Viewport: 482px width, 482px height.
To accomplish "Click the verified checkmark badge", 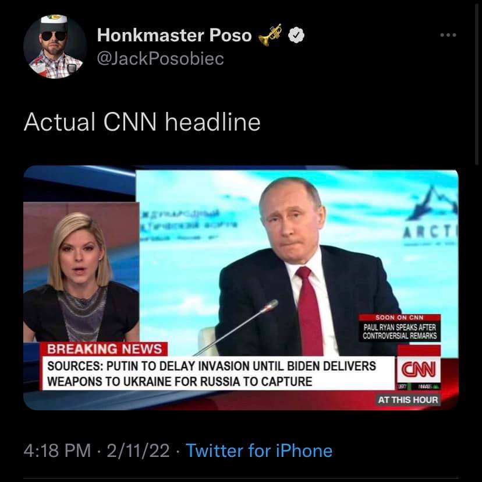I will [x=297, y=36].
